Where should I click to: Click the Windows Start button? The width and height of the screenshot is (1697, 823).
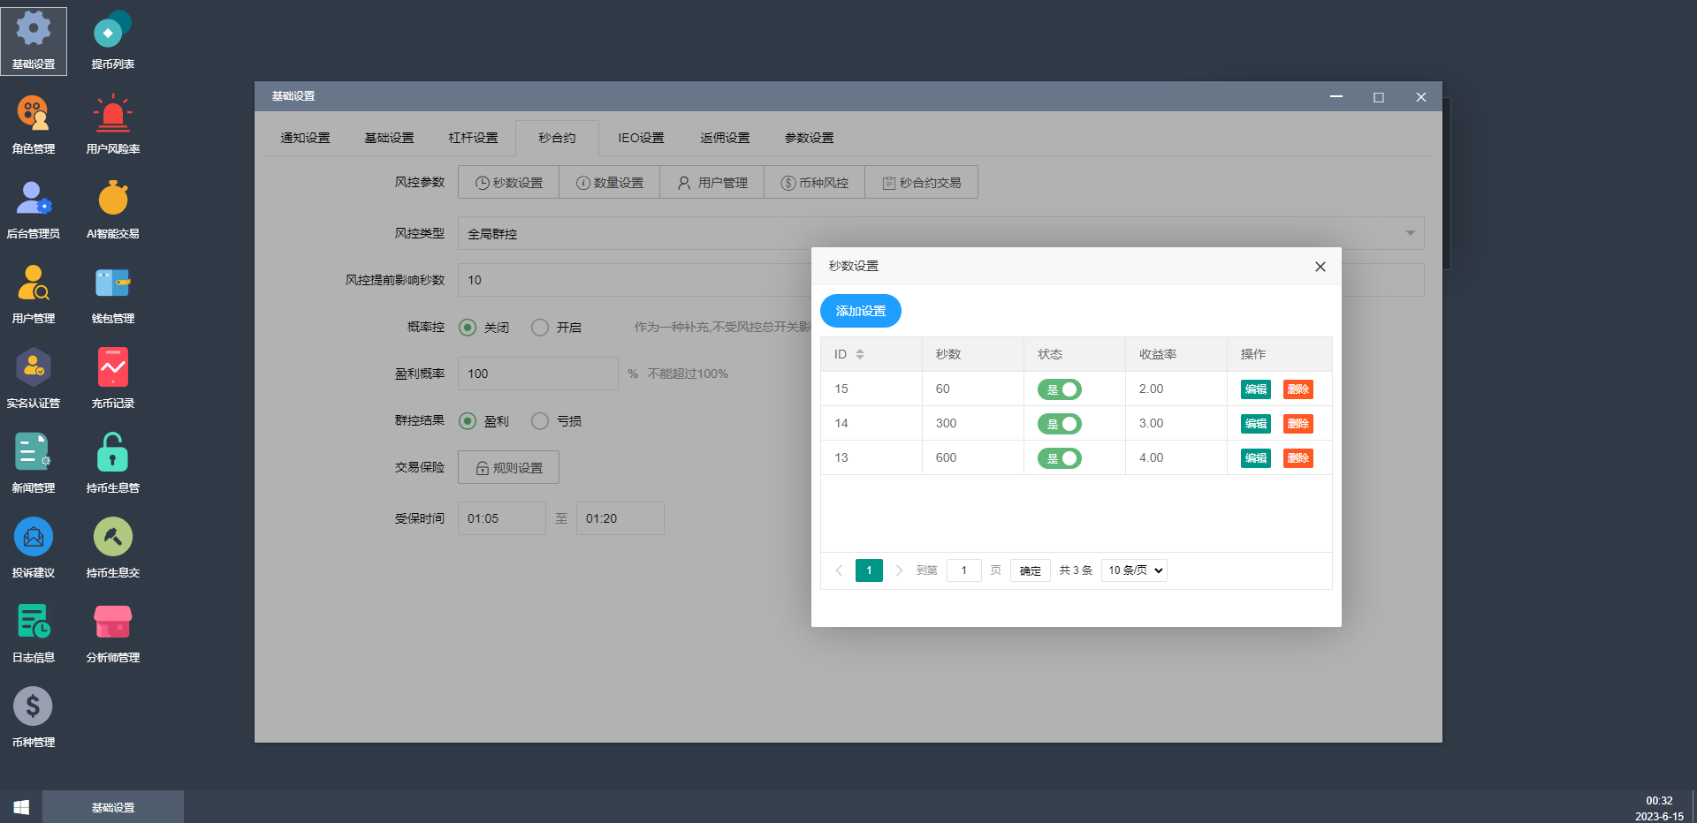click(21, 807)
